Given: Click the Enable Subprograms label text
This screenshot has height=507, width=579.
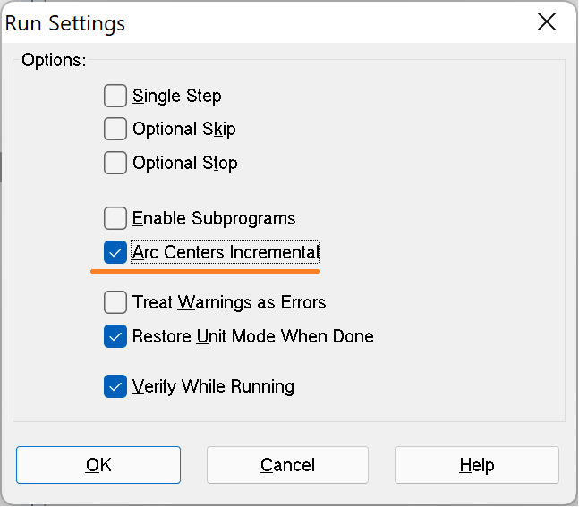Looking at the screenshot, I should click(x=214, y=218).
